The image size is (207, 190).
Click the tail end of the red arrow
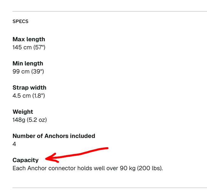click(x=107, y=148)
